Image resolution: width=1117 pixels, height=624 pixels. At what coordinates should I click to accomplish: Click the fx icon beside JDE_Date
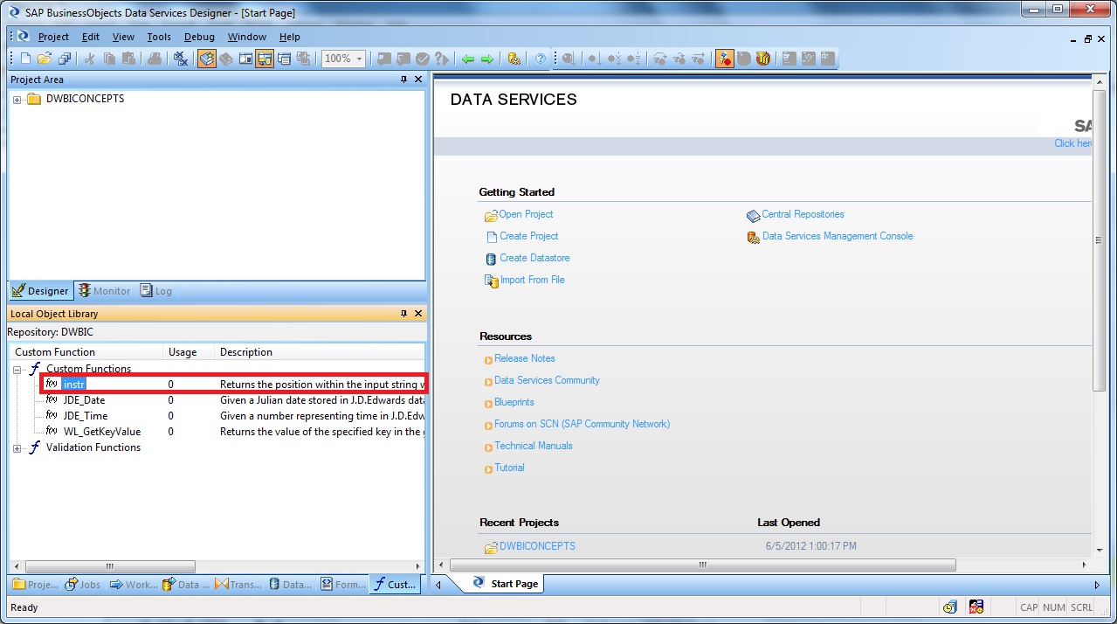point(52,399)
